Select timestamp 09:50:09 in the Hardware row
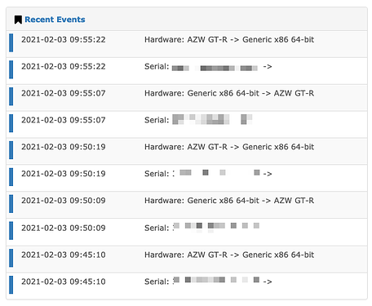Screen dimensions: 372x306 click(64, 201)
